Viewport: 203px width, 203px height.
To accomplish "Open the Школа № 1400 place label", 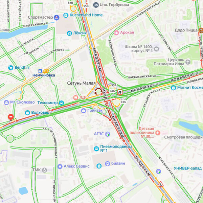I will [x=139, y=48].
